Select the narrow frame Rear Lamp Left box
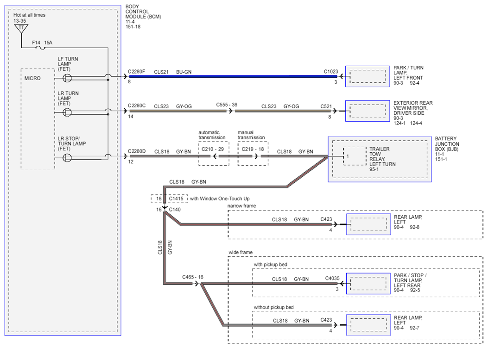488x348 pixels. 368,224
